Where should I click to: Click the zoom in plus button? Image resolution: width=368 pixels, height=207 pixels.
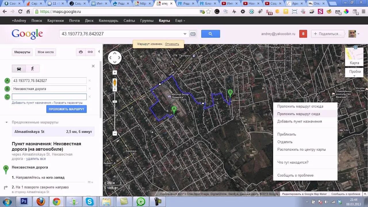click(115, 89)
